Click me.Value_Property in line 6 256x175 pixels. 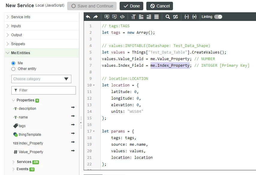[x=170, y=59]
